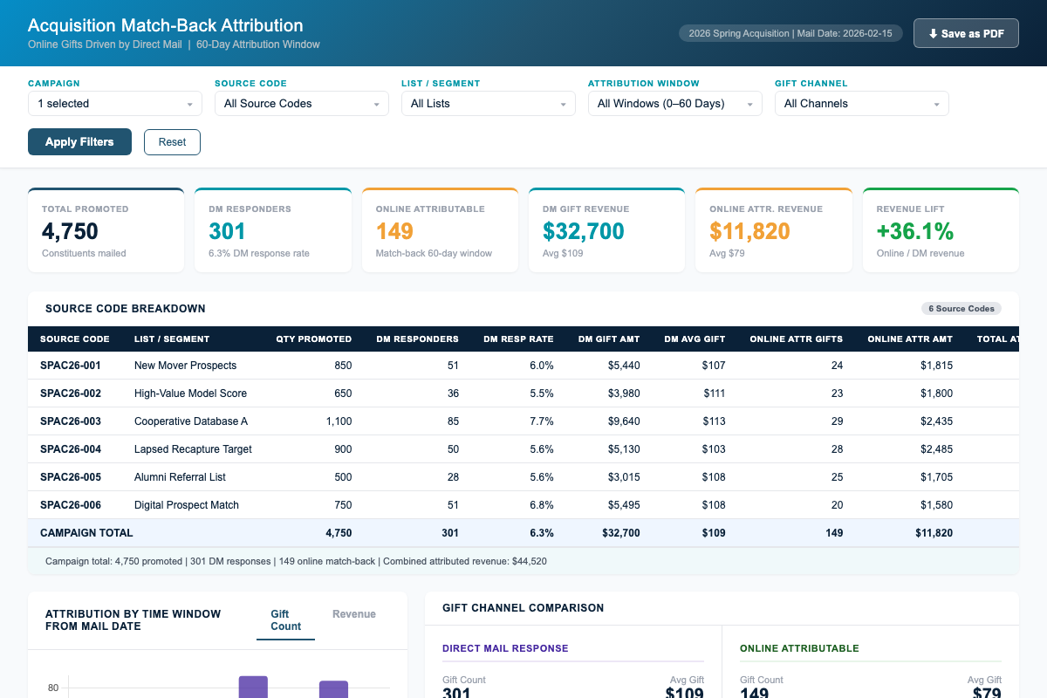The height and width of the screenshot is (698, 1047).
Task: Reset all filters
Action: pyautogui.click(x=172, y=141)
